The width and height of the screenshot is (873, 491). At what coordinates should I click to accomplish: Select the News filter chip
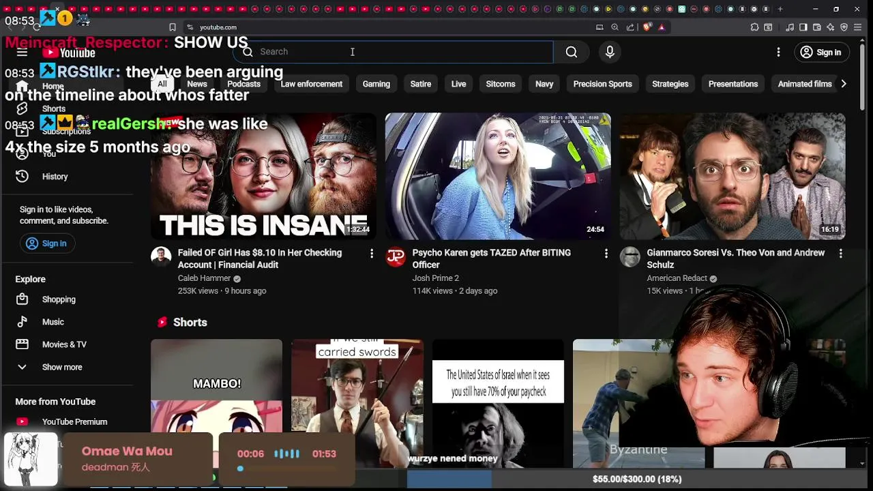click(197, 84)
